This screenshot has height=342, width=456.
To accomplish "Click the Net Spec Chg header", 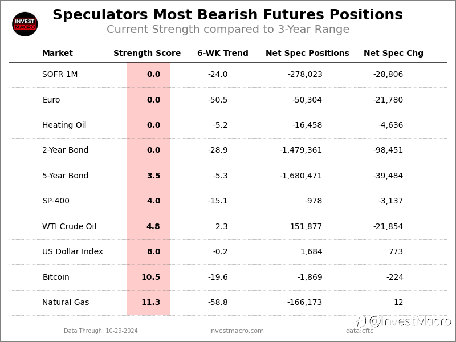I will click(x=393, y=54).
